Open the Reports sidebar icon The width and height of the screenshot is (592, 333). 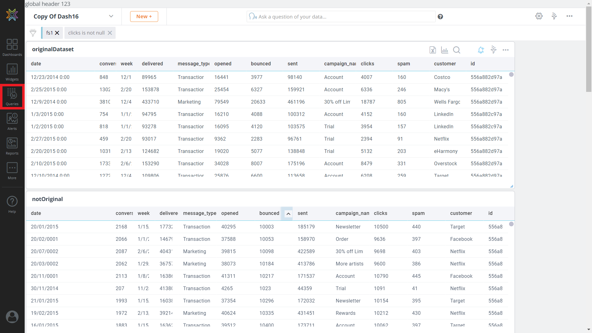[x=12, y=146]
